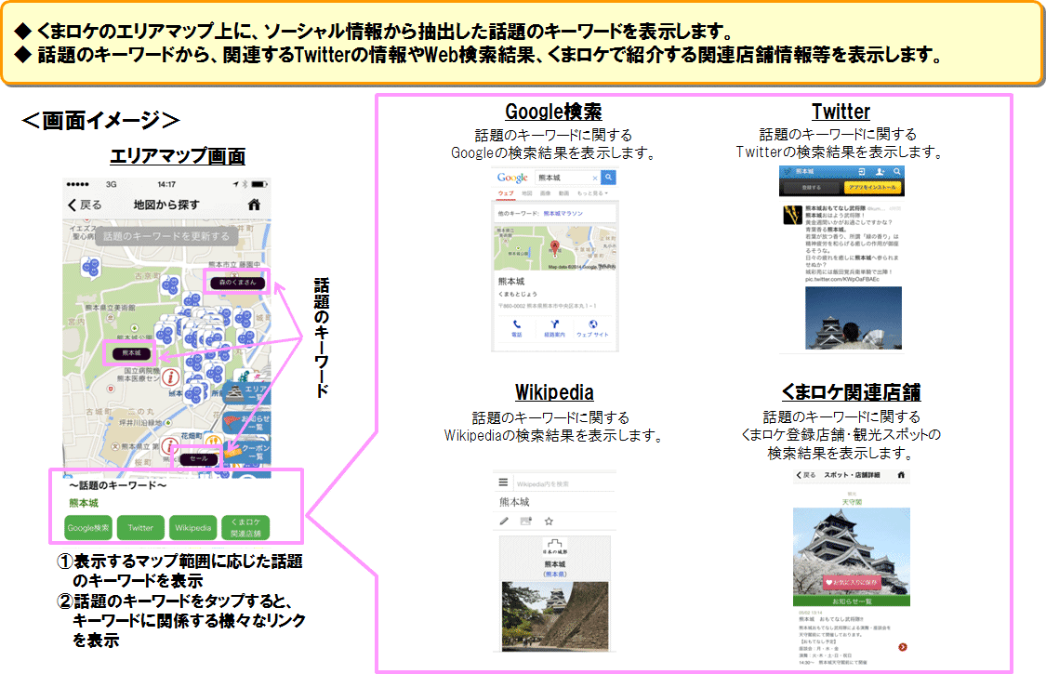Open the 熊本県 link in Wikipedia infobox
The width and height of the screenshot is (1046, 674).
point(555,574)
